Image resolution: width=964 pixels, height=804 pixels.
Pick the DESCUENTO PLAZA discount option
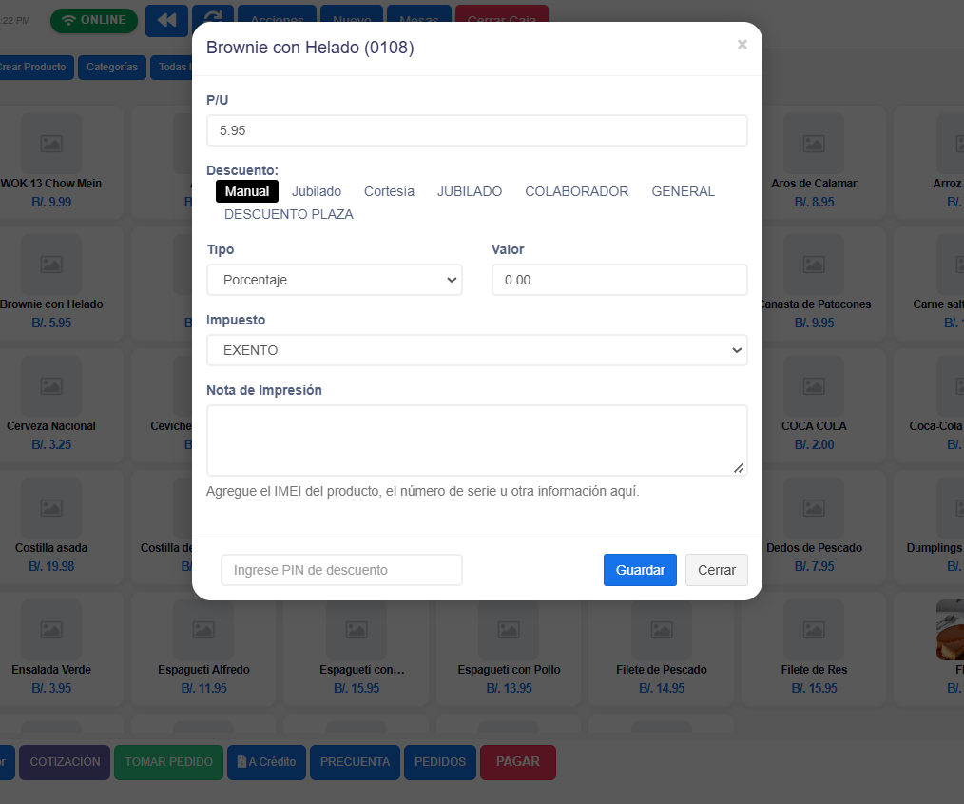[289, 214]
